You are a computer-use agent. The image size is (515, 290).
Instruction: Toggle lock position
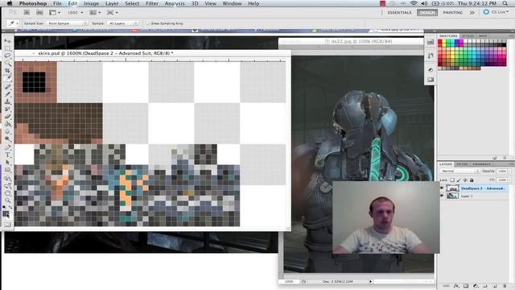pyautogui.click(x=465, y=180)
